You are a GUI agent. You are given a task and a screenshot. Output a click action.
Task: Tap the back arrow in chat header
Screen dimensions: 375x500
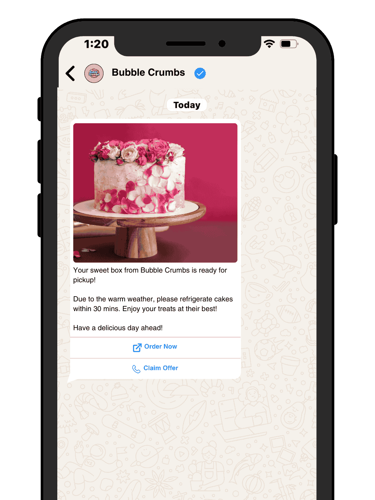click(x=70, y=73)
